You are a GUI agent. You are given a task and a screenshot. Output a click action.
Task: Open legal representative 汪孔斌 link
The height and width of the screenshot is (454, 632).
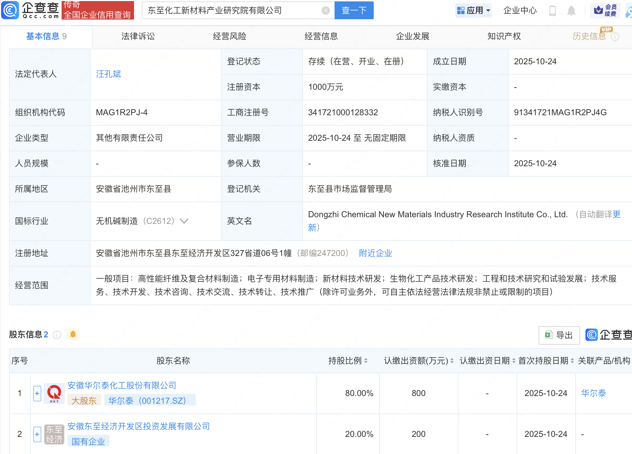(108, 74)
